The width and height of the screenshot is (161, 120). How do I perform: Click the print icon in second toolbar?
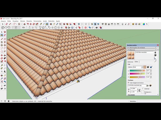click(x=97, y=27)
